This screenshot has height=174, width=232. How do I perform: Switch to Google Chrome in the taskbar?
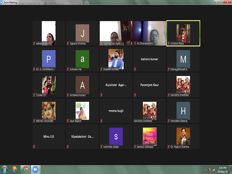[25, 170]
